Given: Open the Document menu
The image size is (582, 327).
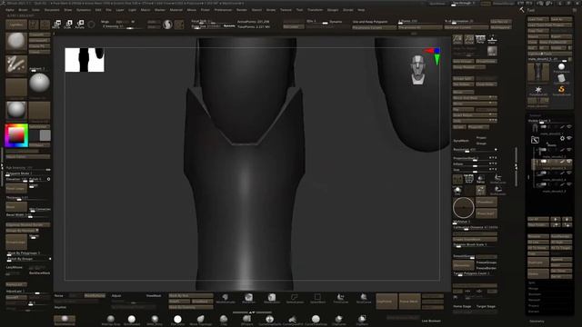Looking at the screenshot, I should pyautogui.click(x=52, y=10).
